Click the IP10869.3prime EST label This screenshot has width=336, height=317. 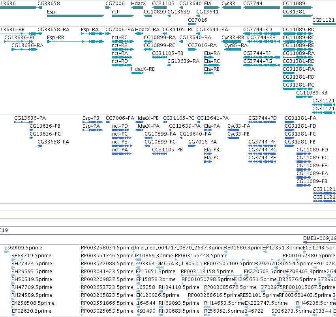[x=154, y=256]
